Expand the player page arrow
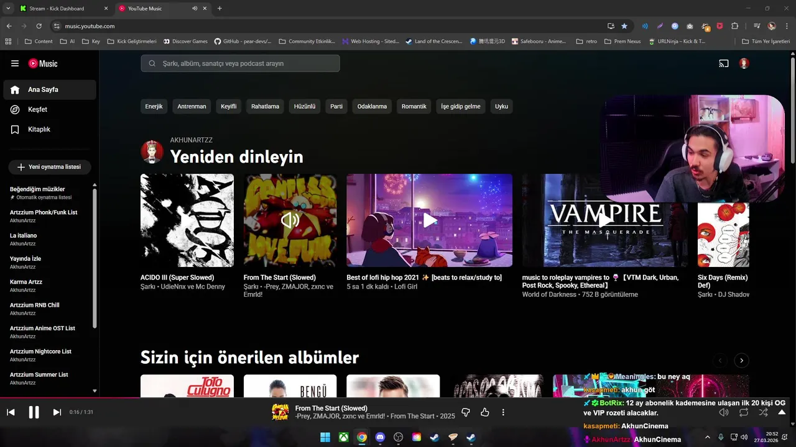Image resolution: width=796 pixels, height=447 pixels. point(782,412)
